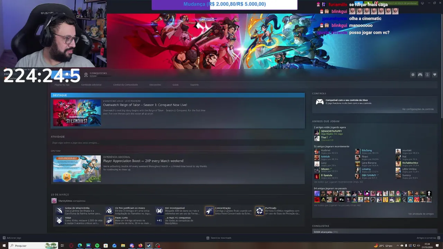Screen dimensions: 443x249
Task: Click friend name tokkisik
Action: [x=325, y=157]
